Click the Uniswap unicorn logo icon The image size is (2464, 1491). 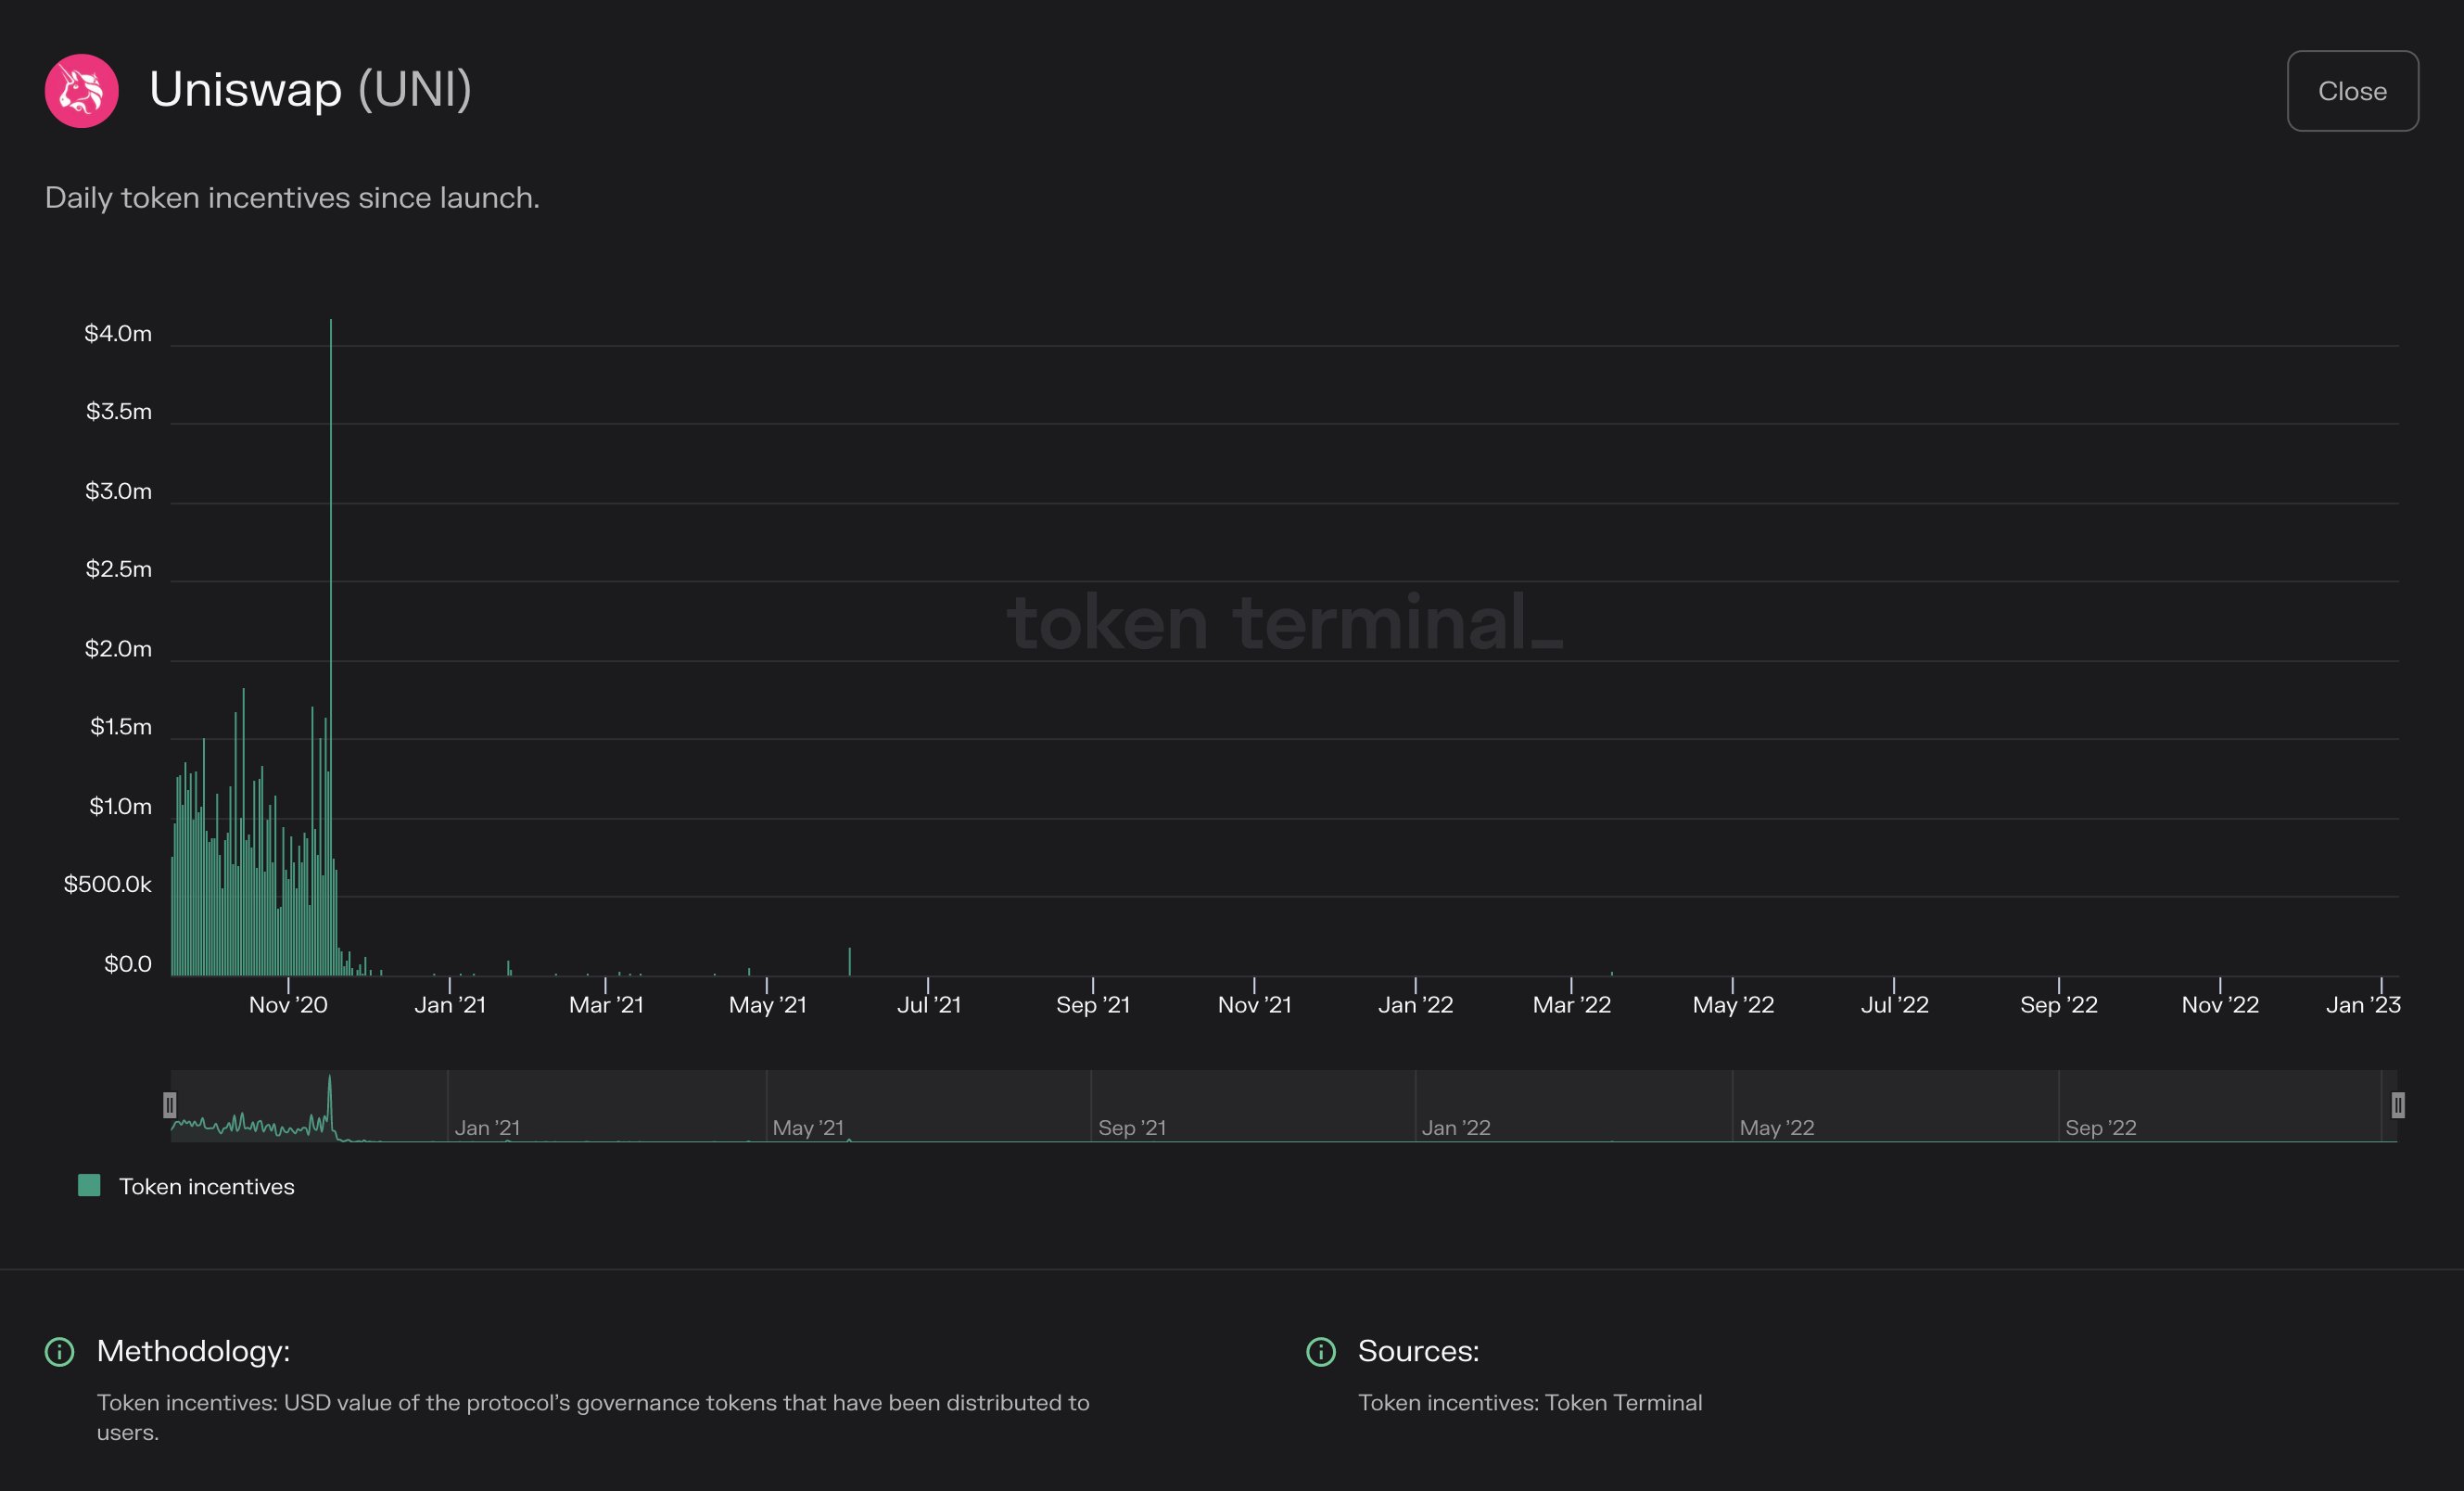click(82, 91)
